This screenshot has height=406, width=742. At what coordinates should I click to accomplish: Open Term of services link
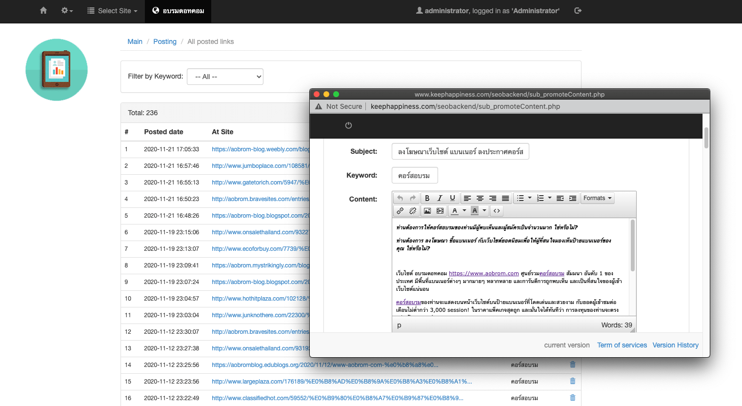tap(622, 345)
